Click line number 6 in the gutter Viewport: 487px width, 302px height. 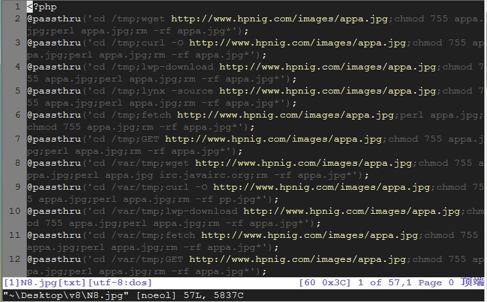17,115
